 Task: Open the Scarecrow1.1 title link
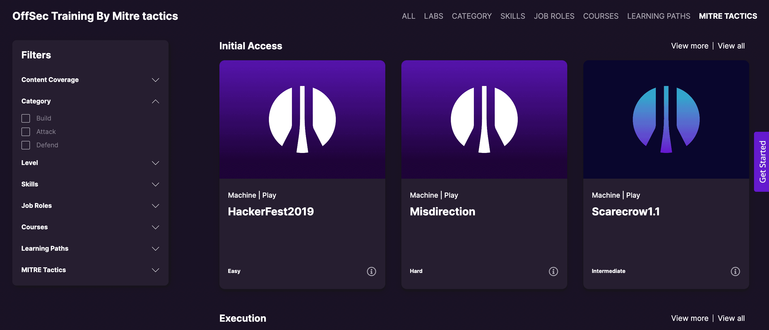tap(625, 212)
